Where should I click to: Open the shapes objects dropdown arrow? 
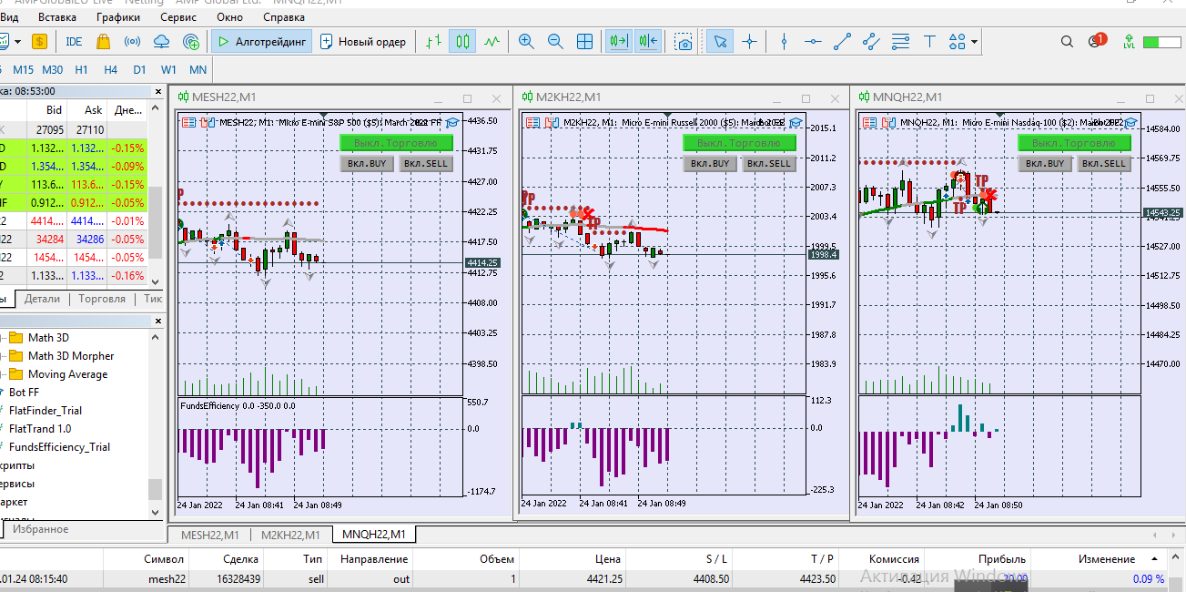tap(975, 41)
